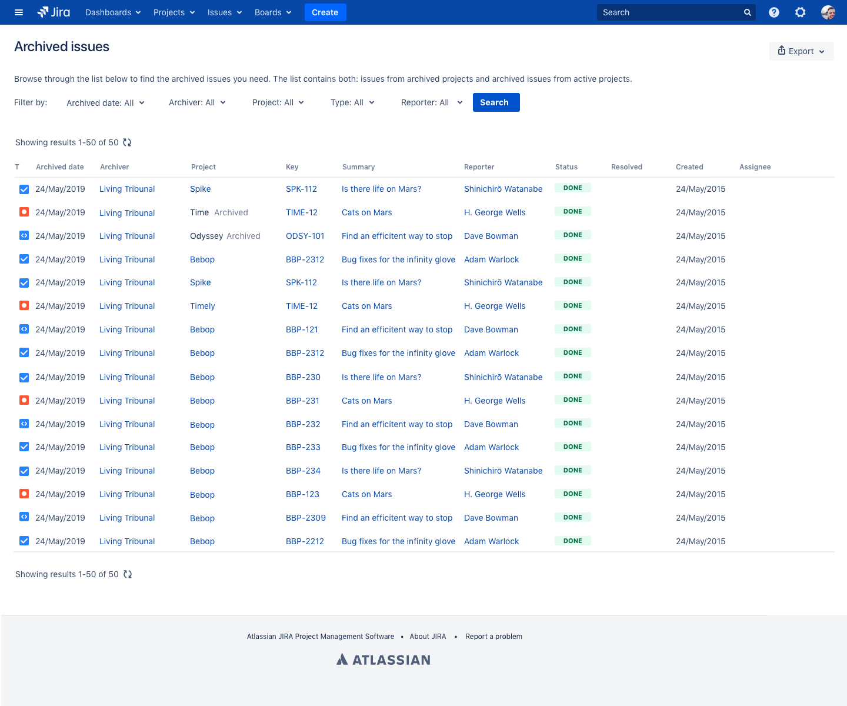Screen dimensions: 847x706
Task: Refresh results using top refresh icon
Action: click(127, 142)
